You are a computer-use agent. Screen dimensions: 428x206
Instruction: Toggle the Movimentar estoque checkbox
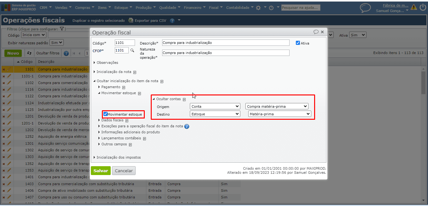(106, 114)
